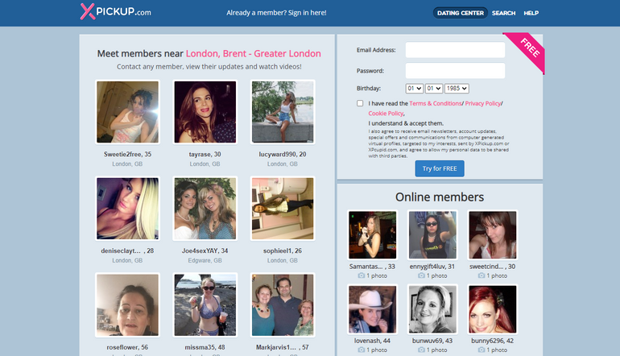Open roseflower profile photo
The height and width of the screenshot is (356, 620).
(x=128, y=305)
